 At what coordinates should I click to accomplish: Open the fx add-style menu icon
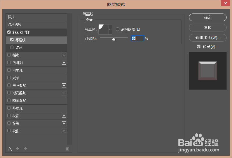coord(10,149)
